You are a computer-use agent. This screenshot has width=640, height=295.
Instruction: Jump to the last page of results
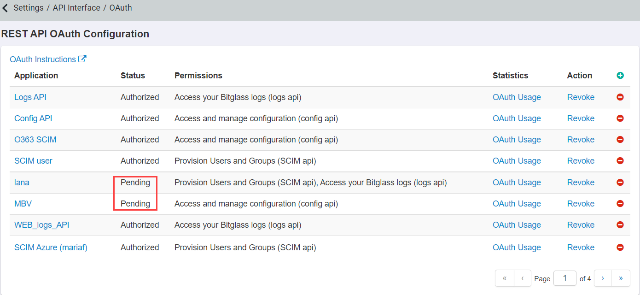click(621, 278)
